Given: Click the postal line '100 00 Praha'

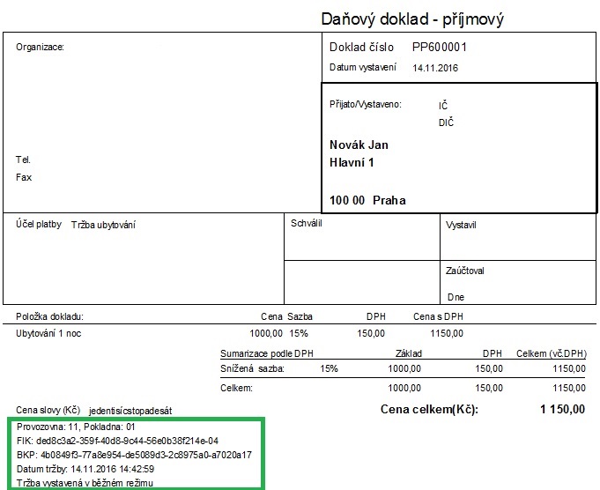Looking at the screenshot, I should click(x=367, y=200).
